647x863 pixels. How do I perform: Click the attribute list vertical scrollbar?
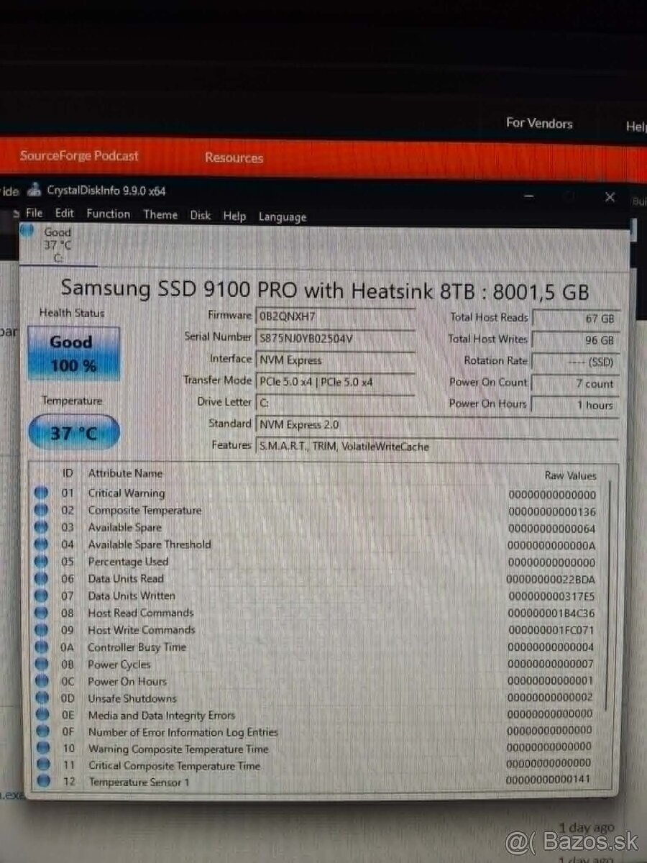pyautogui.click(x=609, y=597)
